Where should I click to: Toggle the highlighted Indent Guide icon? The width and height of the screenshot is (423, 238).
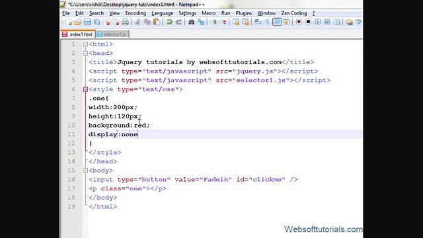277,22
